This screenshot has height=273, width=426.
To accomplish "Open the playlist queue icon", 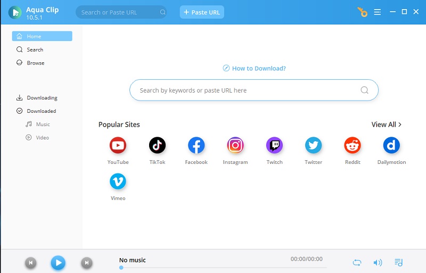I will click(x=398, y=262).
